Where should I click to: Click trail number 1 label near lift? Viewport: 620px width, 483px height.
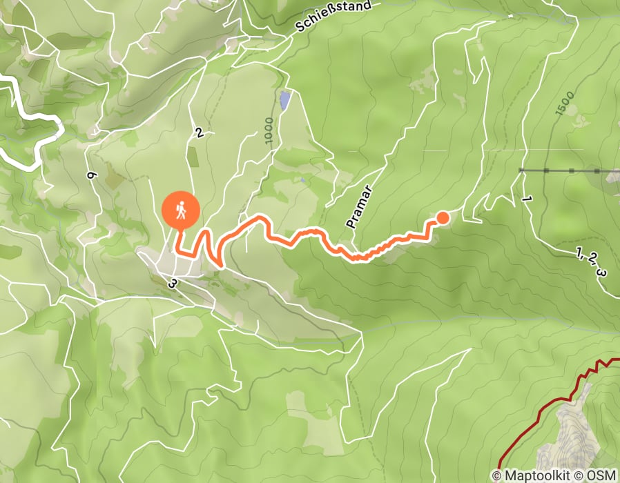[525, 199]
